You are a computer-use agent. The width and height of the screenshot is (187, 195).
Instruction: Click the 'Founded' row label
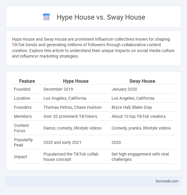tap(22, 89)
